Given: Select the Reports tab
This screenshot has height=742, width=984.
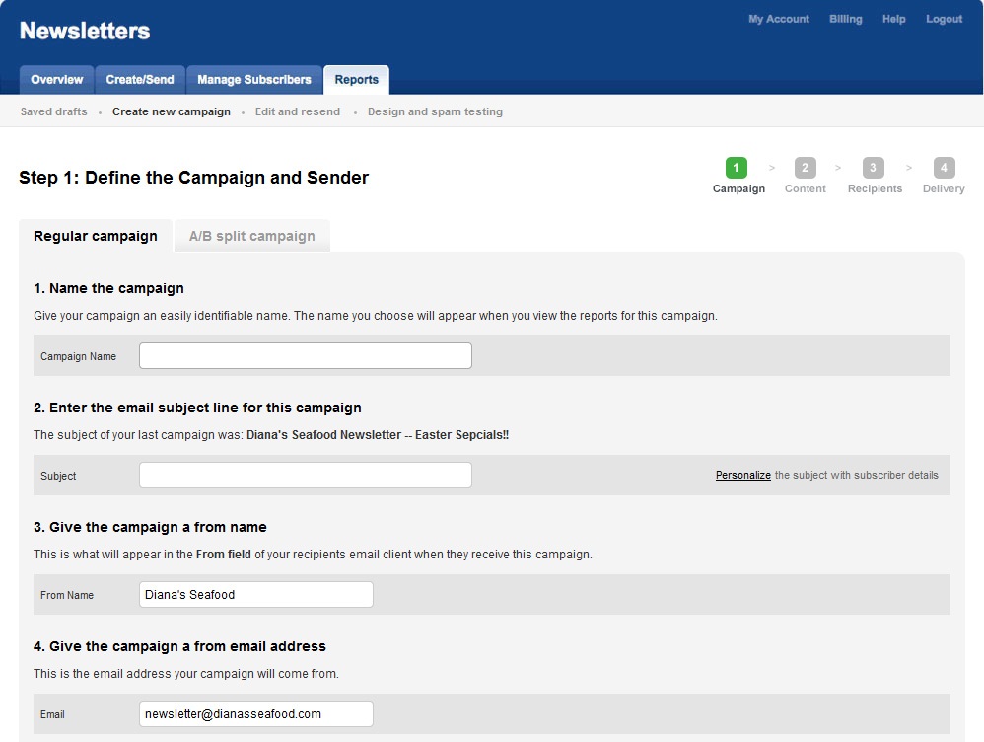Looking at the screenshot, I should pyautogui.click(x=357, y=80).
